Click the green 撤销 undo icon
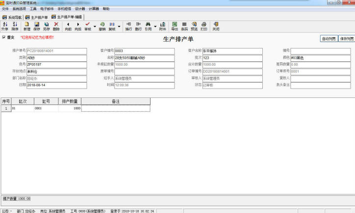 pyautogui.click(x=102, y=26)
